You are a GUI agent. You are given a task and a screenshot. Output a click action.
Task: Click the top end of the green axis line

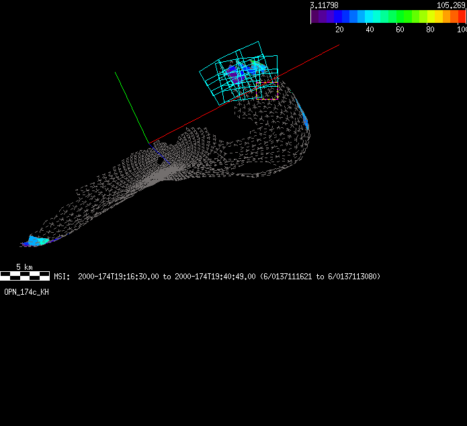point(116,72)
